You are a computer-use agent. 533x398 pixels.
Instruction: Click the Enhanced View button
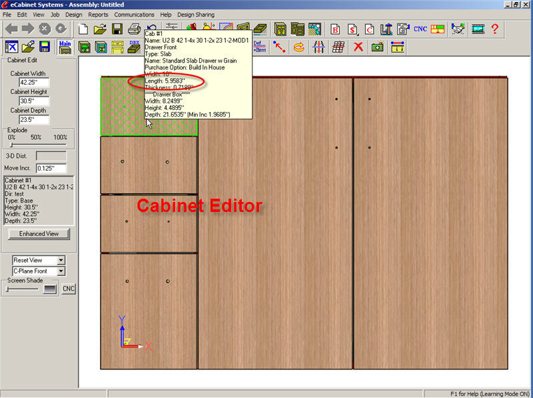point(39,234)
